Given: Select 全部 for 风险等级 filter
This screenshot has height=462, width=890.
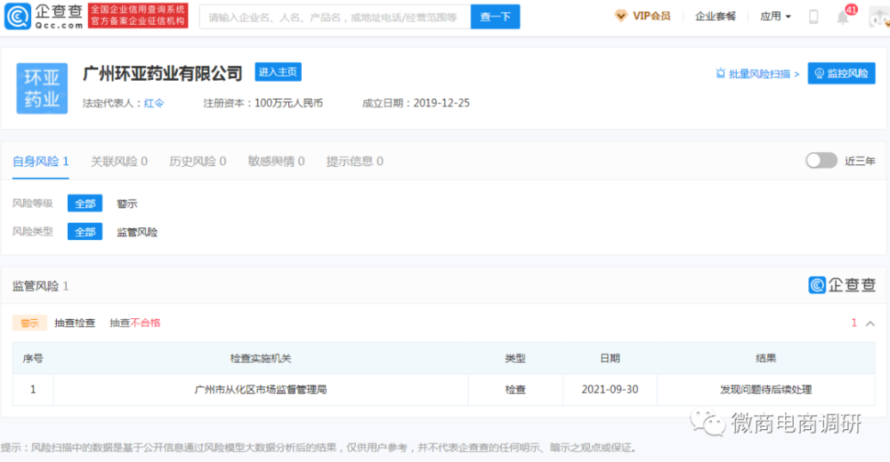Looking at the screenshot, I should tap(85, 203).
